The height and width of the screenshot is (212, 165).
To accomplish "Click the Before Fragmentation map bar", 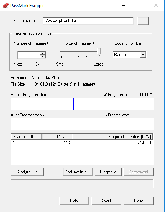I will point(82,104).
